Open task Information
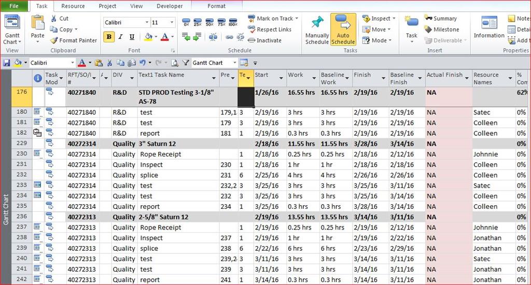This screenshot has height=285, width=531. click(x=489, y=27)
